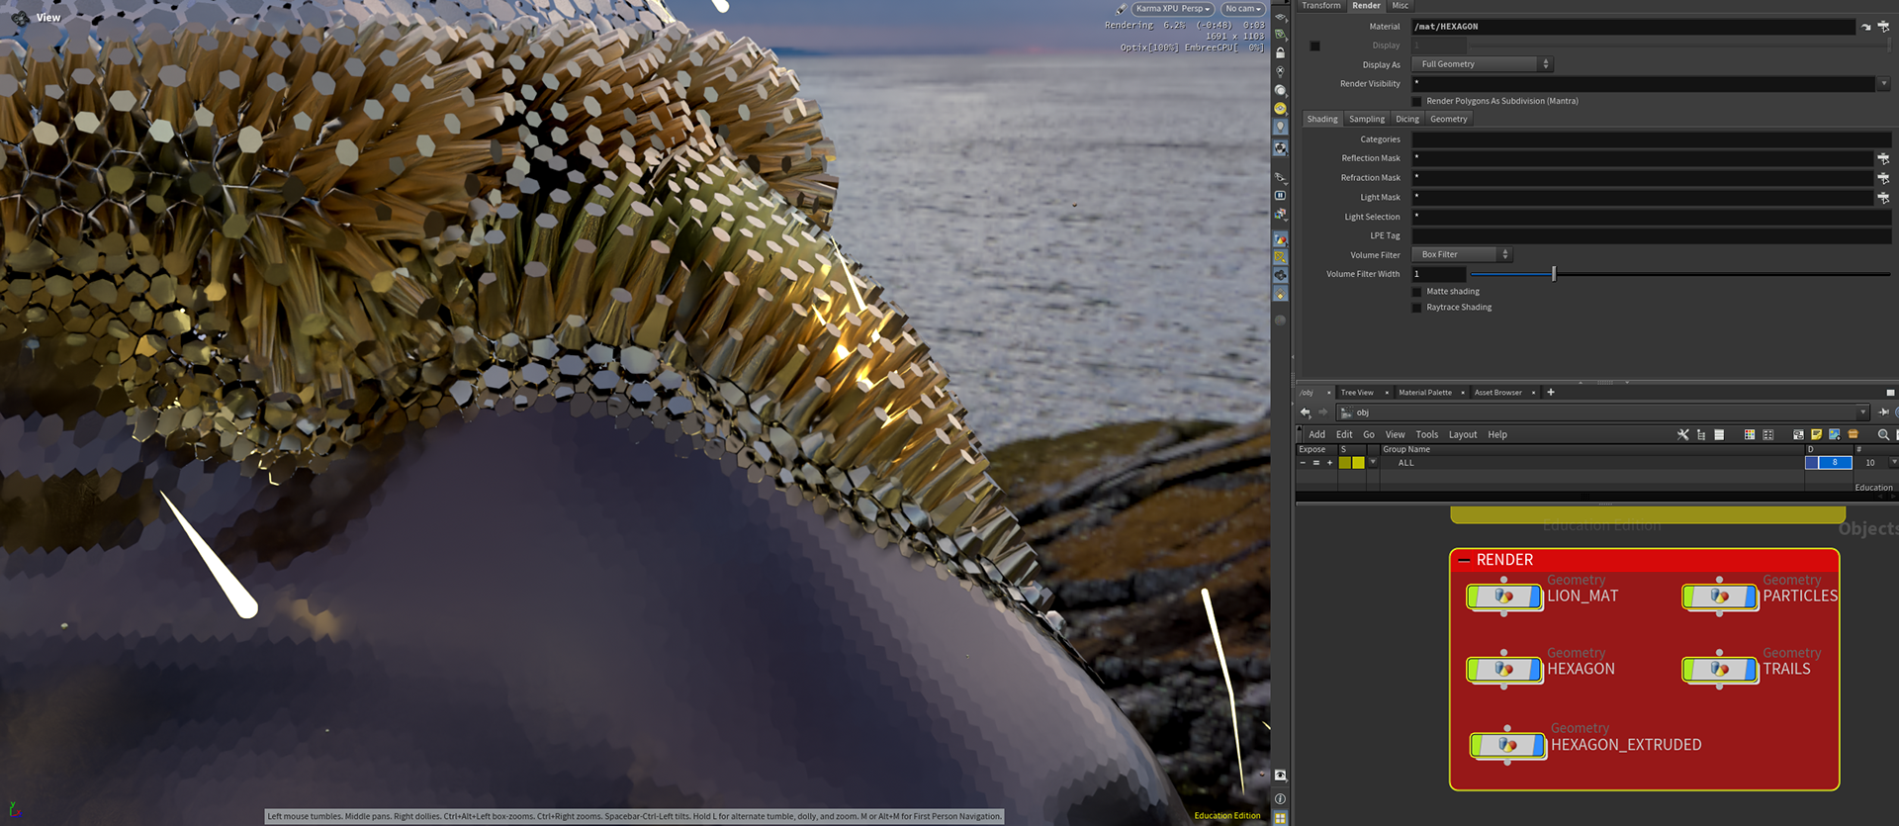The image size is (1899, 826).
Task: Switch to the Material Palette pane tab
Action: click(1425, 393)
